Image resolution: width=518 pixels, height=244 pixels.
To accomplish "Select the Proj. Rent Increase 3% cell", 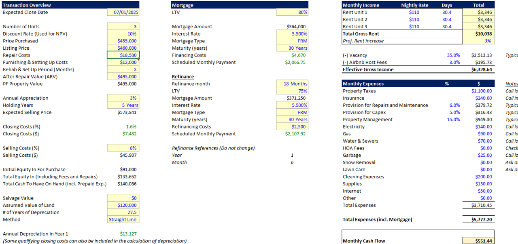I will tap(478, 41).
